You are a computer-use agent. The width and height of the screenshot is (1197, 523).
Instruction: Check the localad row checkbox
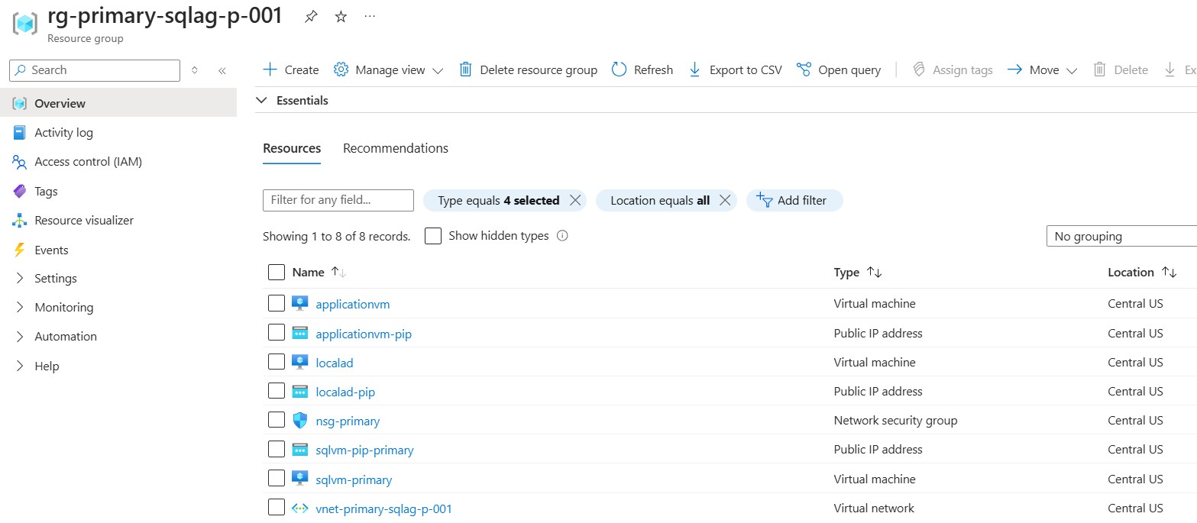[277, 362]
